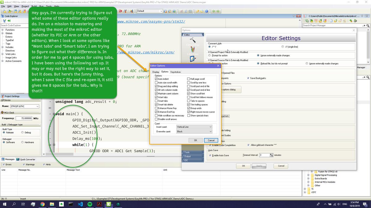Uncheck the Want tabs option
Image resolution: width=371 pixels, height=208 pixels.
pyautogui.click(x=156, y=97)
